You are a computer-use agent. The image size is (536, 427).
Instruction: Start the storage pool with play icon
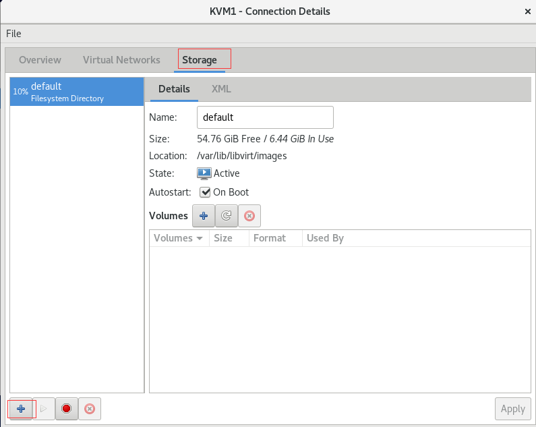click(43, 409)
